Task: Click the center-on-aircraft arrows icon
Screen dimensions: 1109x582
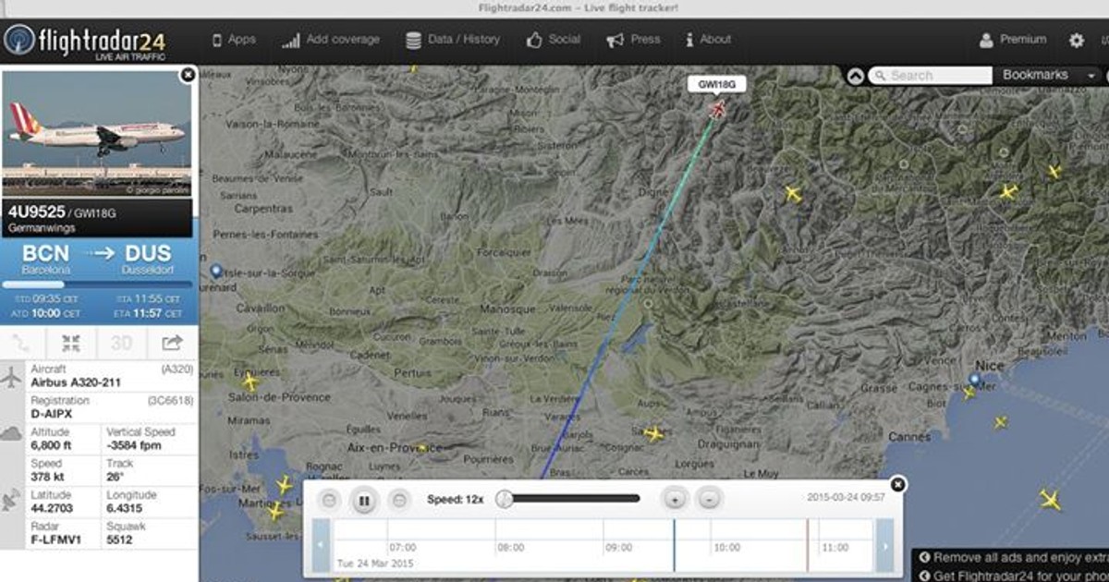Action: (71, 344)
